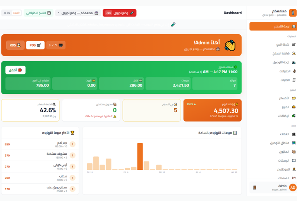The image size is (297, 201).
Task: Click the test-tube icon in the notice bar
Action: (x=173, y=25)
